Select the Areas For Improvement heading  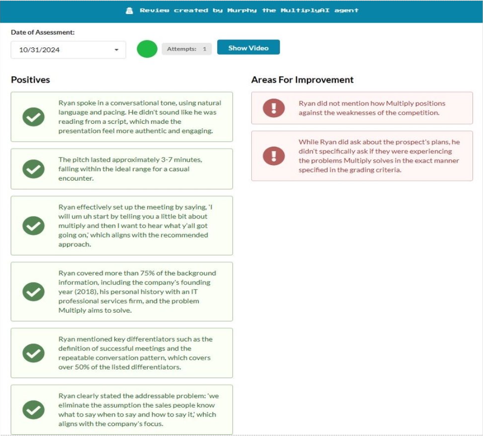pyautogui.click(x=302, y=80)
